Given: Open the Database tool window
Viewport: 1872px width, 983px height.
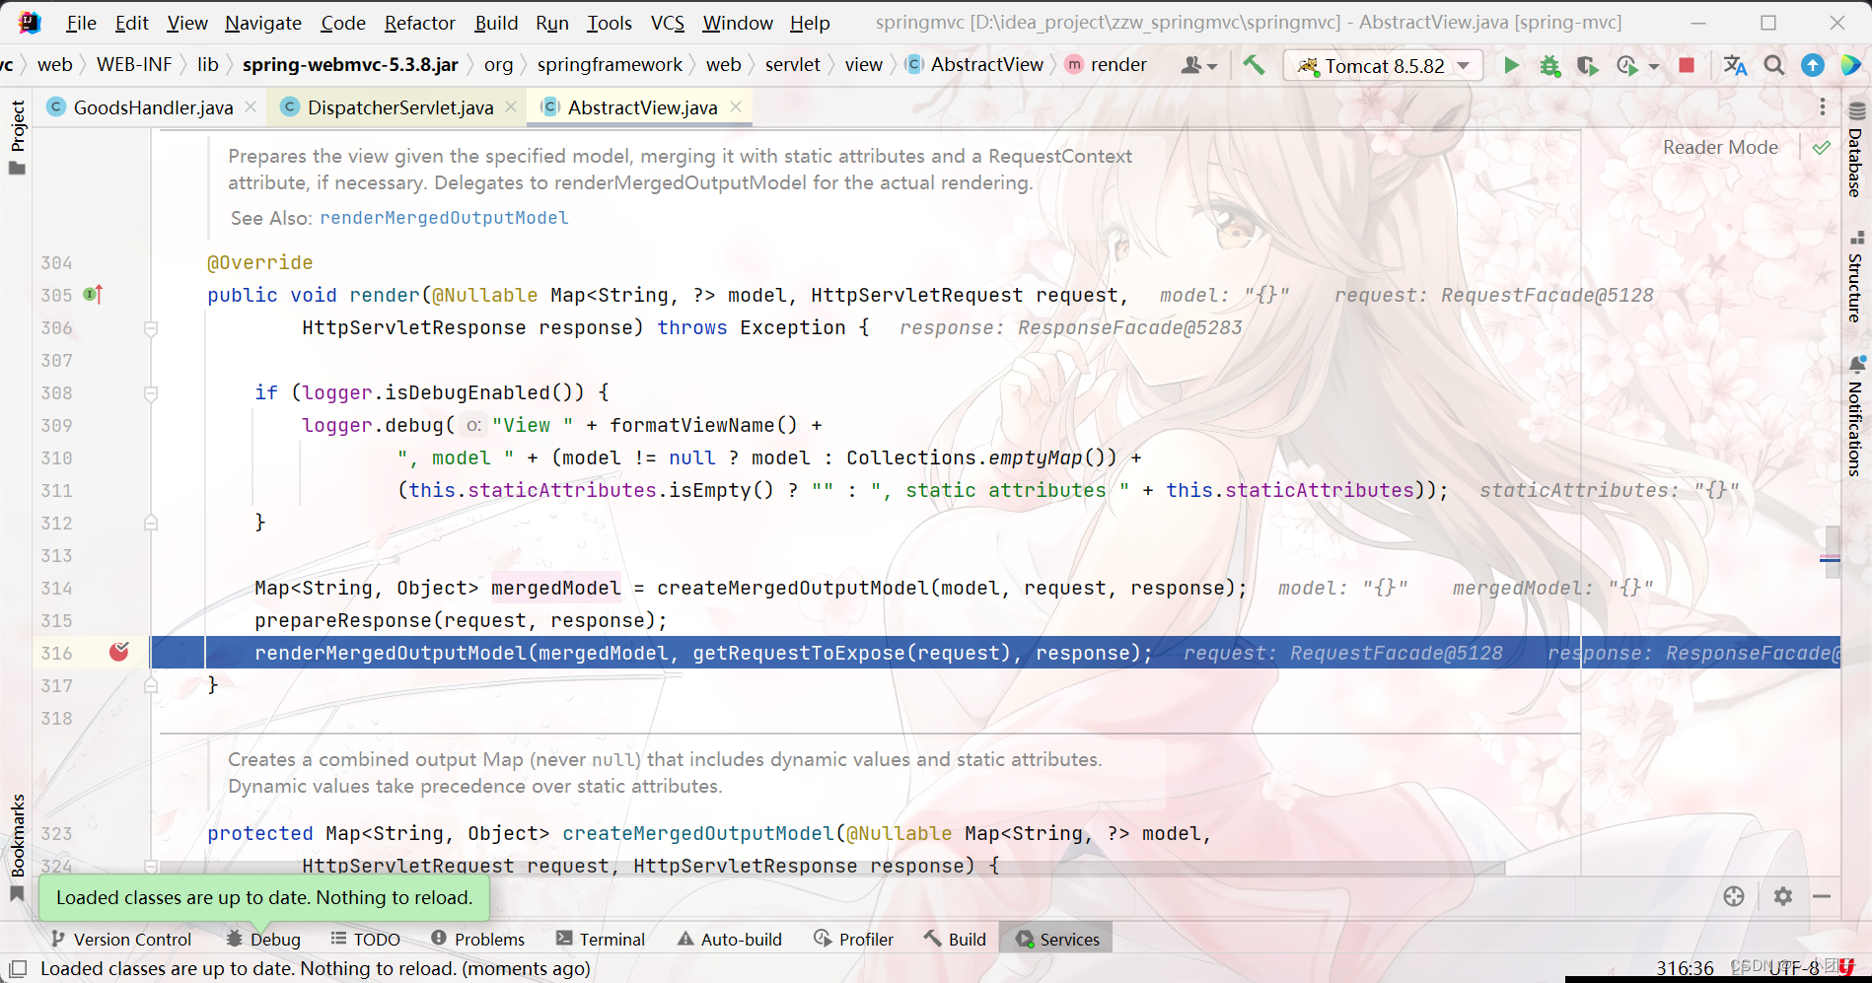Looking at the screenshot, I should (1856, 151).
